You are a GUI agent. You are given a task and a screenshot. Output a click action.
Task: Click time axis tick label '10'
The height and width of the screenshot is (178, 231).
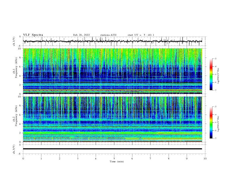tap(205, 159)
